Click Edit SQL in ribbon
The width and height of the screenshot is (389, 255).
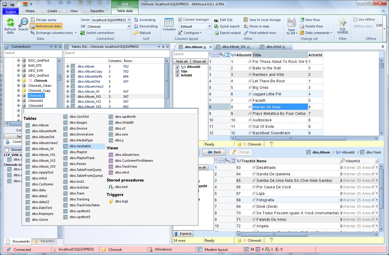pos(223,20)
